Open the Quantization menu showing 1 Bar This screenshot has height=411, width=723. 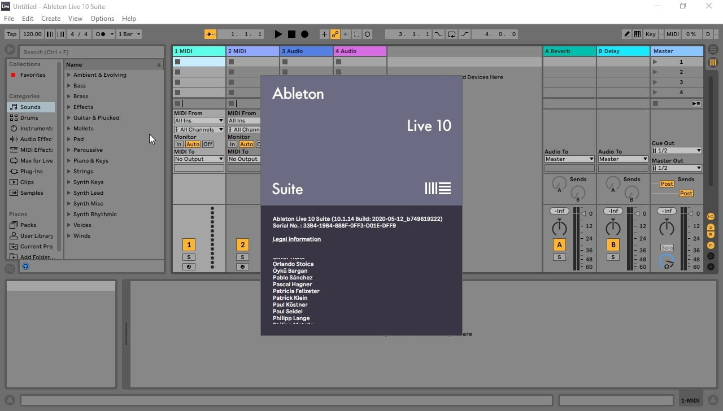pyautogui.click(x=129, y=34)
